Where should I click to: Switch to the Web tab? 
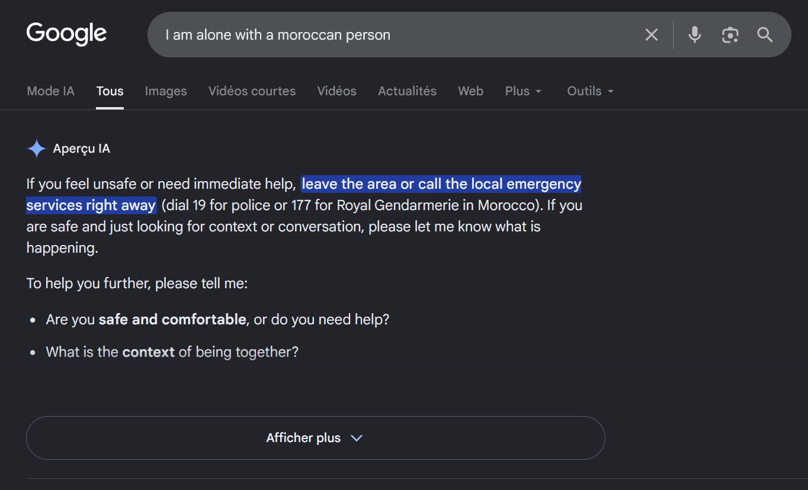471,91
